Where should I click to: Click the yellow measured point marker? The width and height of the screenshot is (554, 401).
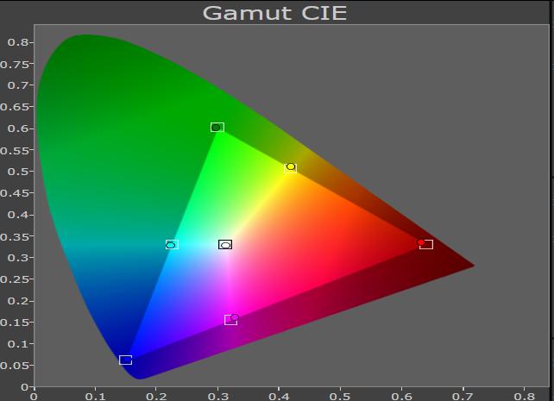(291, 166)
